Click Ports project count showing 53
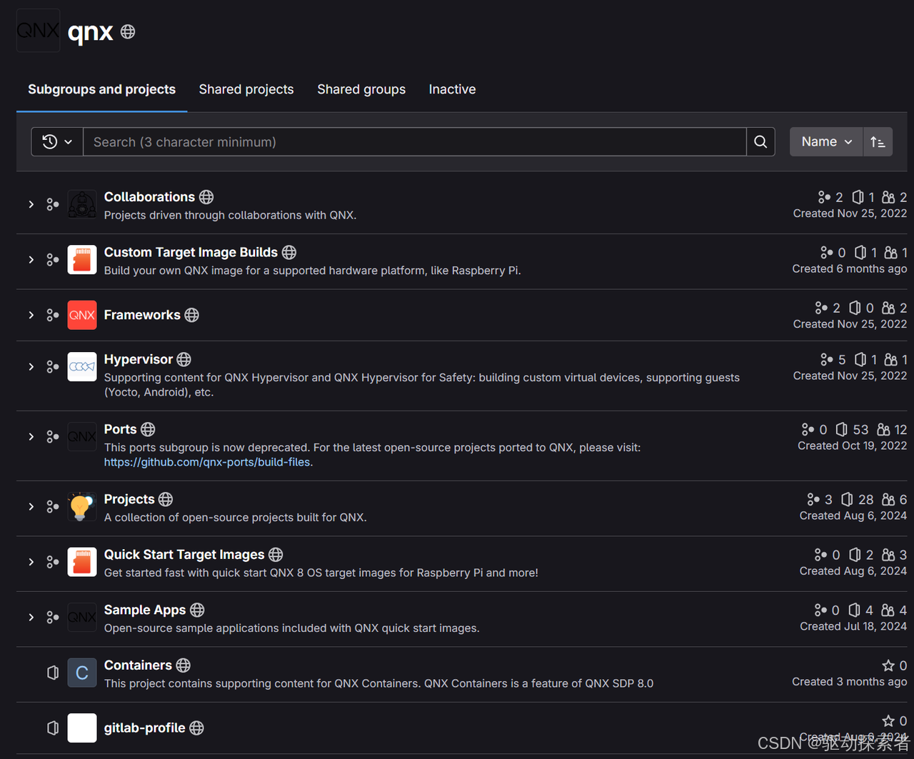Image resolution: width=914 pixels, height=759 pixels. (852, 429)
